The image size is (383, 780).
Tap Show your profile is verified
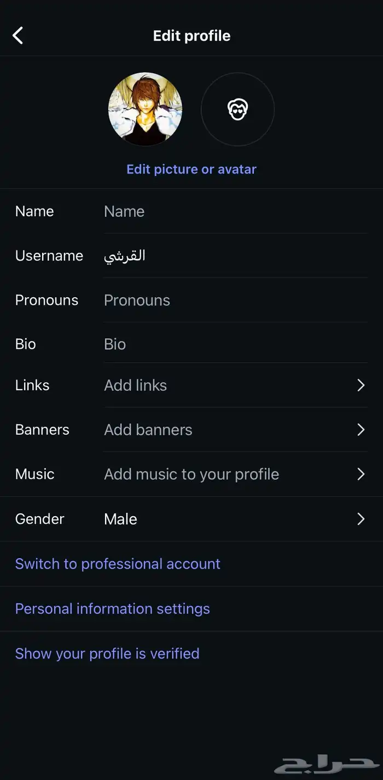(x=107, y=654)
